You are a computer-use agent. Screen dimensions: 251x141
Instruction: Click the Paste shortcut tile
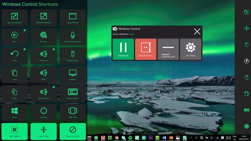(15, 94)
